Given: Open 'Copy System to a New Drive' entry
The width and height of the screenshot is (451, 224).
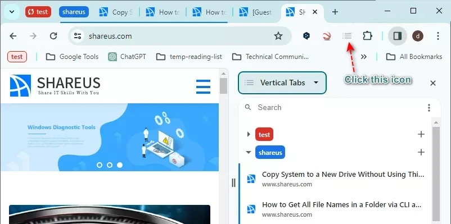Looking at the screenshot, I should [x=335, y=179].
